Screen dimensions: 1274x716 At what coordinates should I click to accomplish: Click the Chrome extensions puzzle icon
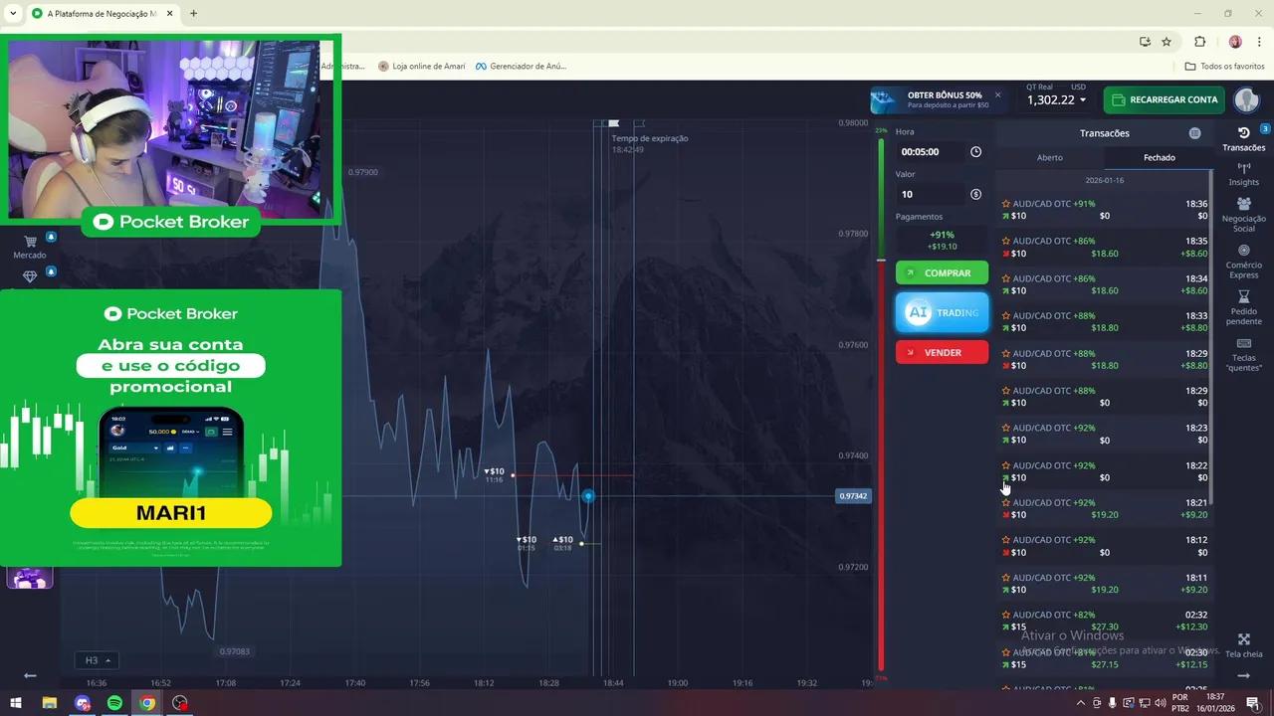pos(1199,42)
